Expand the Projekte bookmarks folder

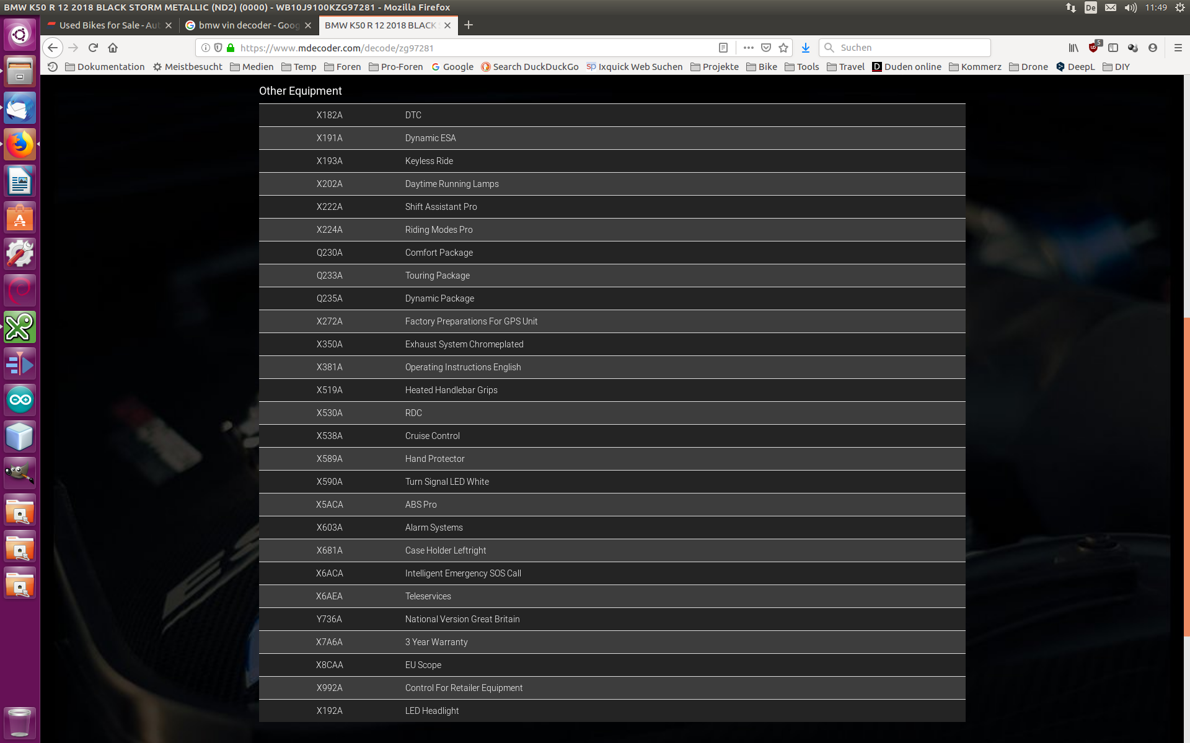[715, 67]
